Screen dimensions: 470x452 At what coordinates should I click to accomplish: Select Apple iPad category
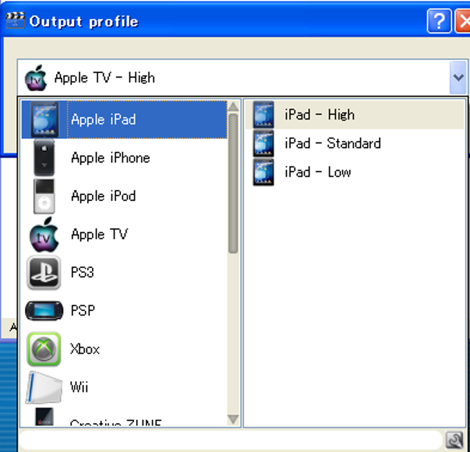pyautogui.click(x=124, y=120)
